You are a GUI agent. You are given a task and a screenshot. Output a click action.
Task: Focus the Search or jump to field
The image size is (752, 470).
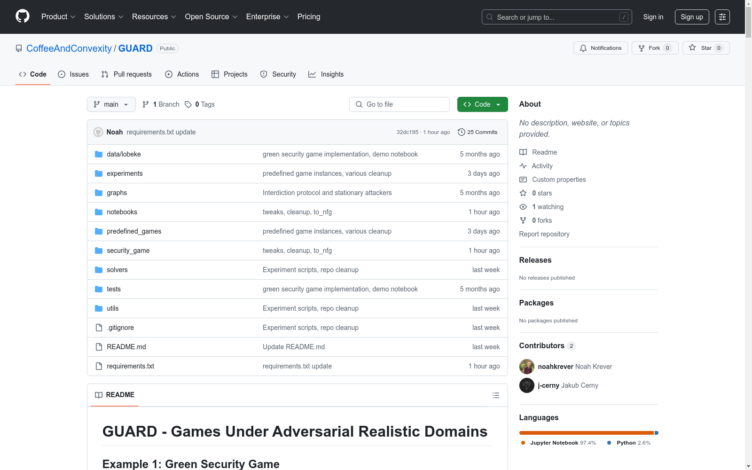(557, 17)
